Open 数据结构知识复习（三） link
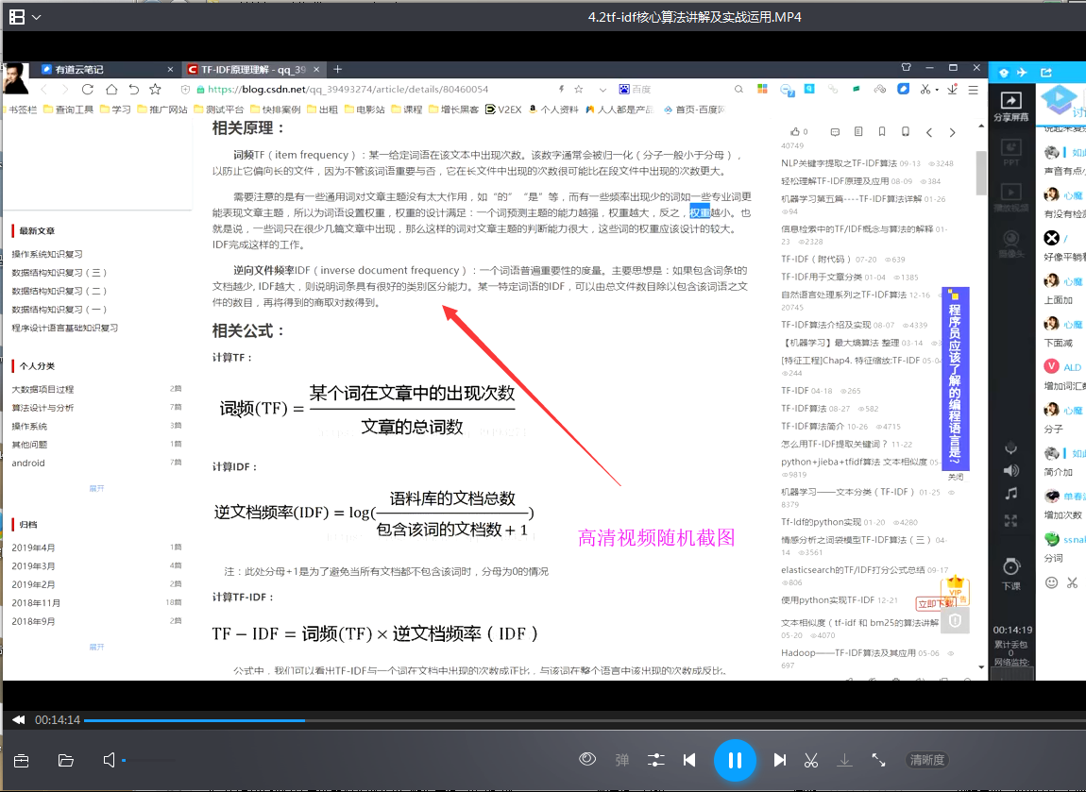 [x=59, y=273]
